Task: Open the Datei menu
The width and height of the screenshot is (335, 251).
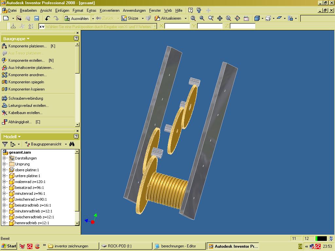Action: tap(12, 10)
